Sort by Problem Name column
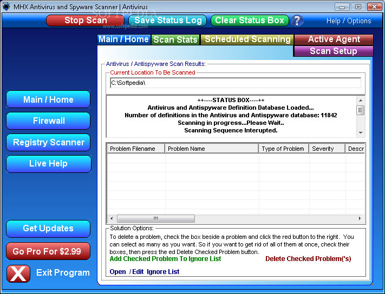This screenshot has height=294, width=385. coord(212,149)
